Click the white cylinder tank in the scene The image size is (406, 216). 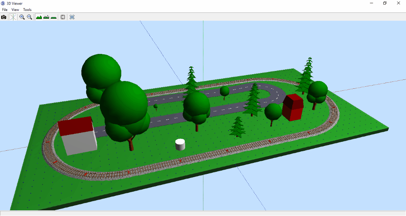click(x=180, y=144)
